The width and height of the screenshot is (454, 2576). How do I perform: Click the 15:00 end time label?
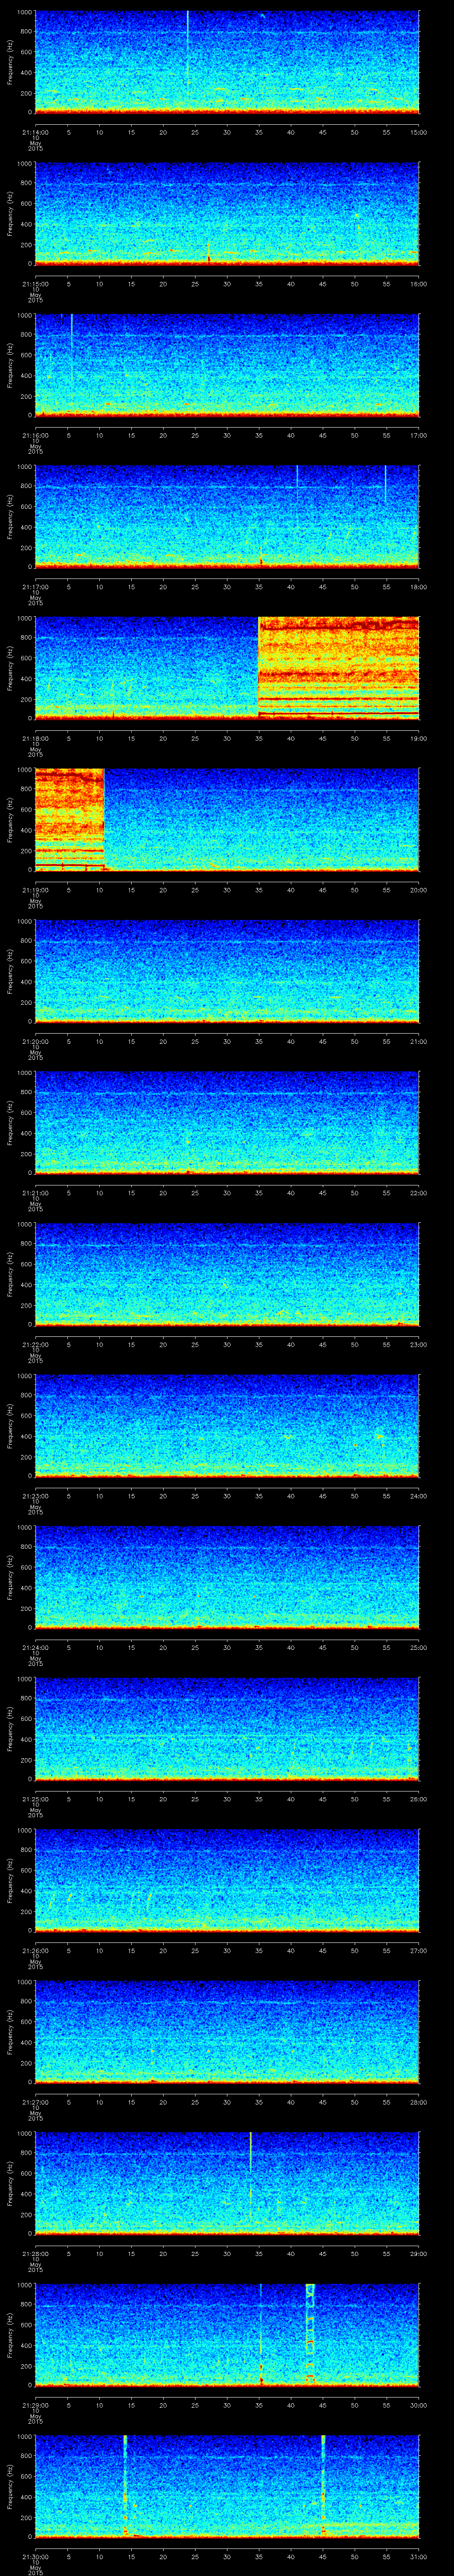click(x=419, y=132)
